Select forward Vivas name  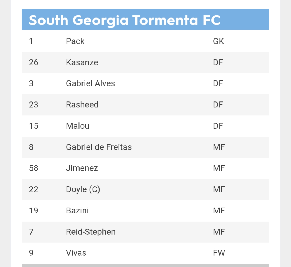[76, 253]
